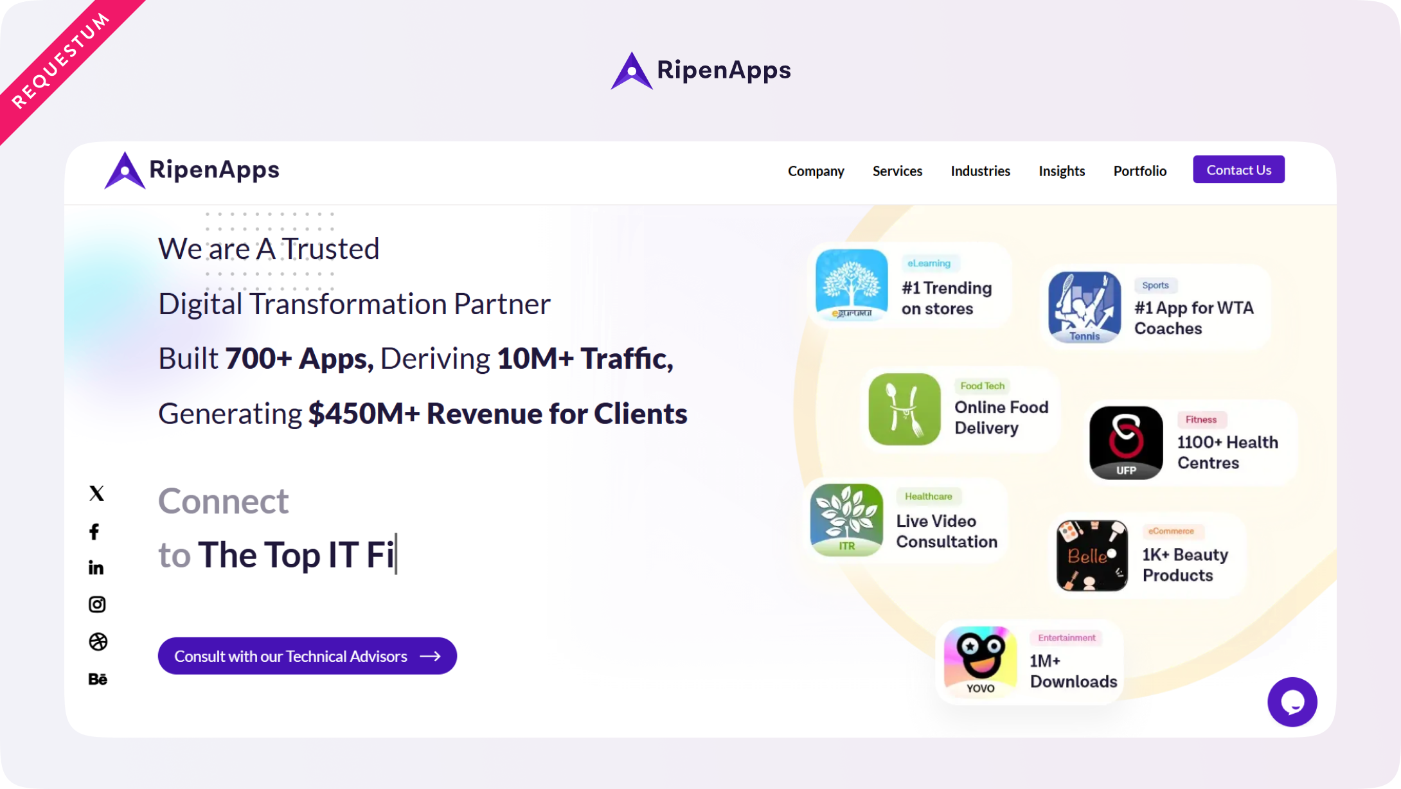Select the Tennis sports app icon
The width and height of the screenshot is (1401, 789).
click(x=1085, y=307)
